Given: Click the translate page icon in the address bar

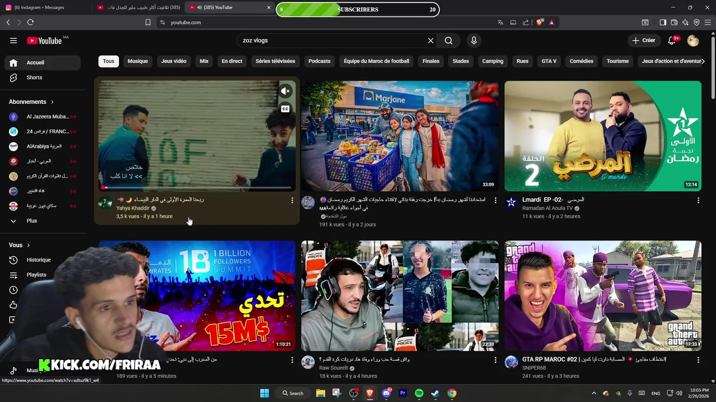Looking at the screenshot, I should [500, 22].
